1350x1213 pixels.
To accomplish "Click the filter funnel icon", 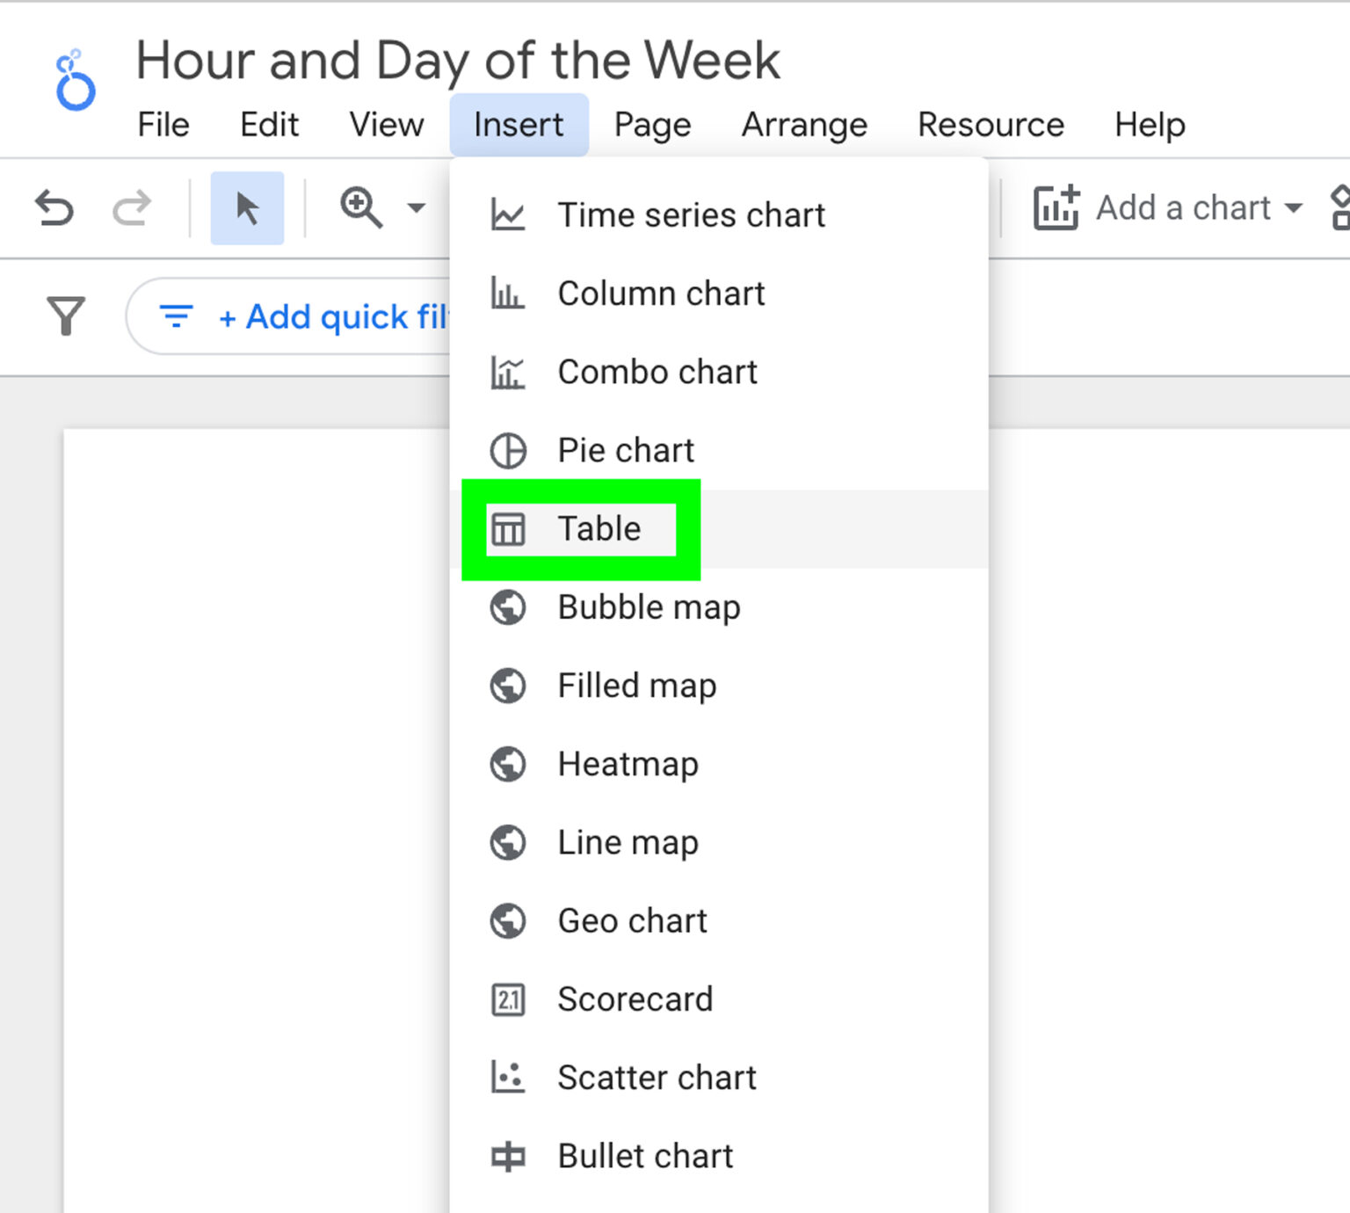I will pyautogui.click(x=66, y=316).
